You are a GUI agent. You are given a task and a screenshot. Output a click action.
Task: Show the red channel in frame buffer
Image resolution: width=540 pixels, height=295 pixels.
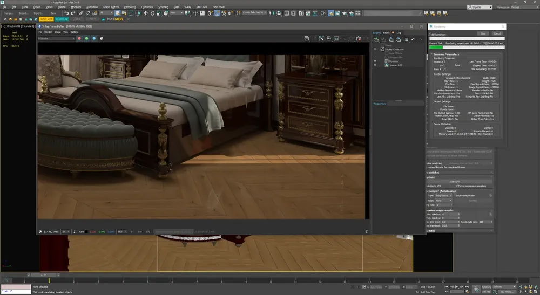point(79,38)
